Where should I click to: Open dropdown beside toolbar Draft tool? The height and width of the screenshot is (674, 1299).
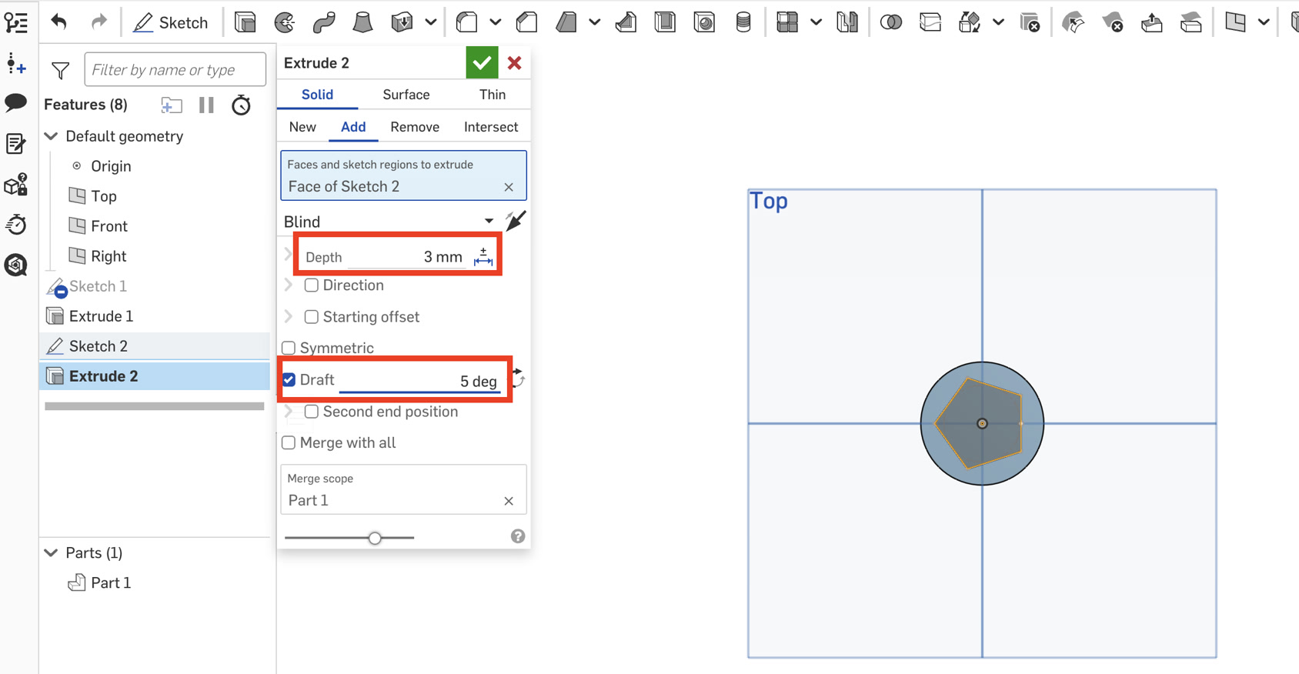594,22
